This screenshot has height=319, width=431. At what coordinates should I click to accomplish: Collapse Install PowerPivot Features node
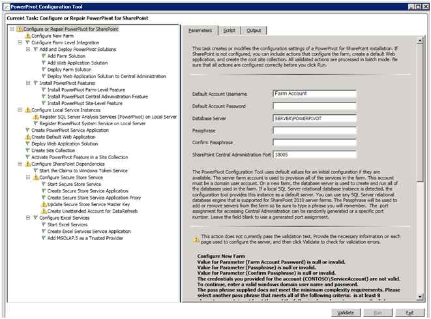[28, 83]
